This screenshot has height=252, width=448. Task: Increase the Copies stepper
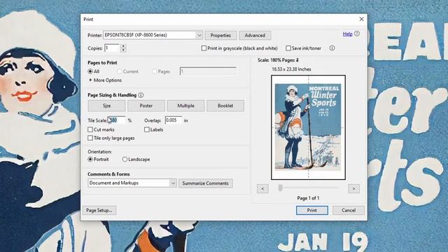click(123, 46)
